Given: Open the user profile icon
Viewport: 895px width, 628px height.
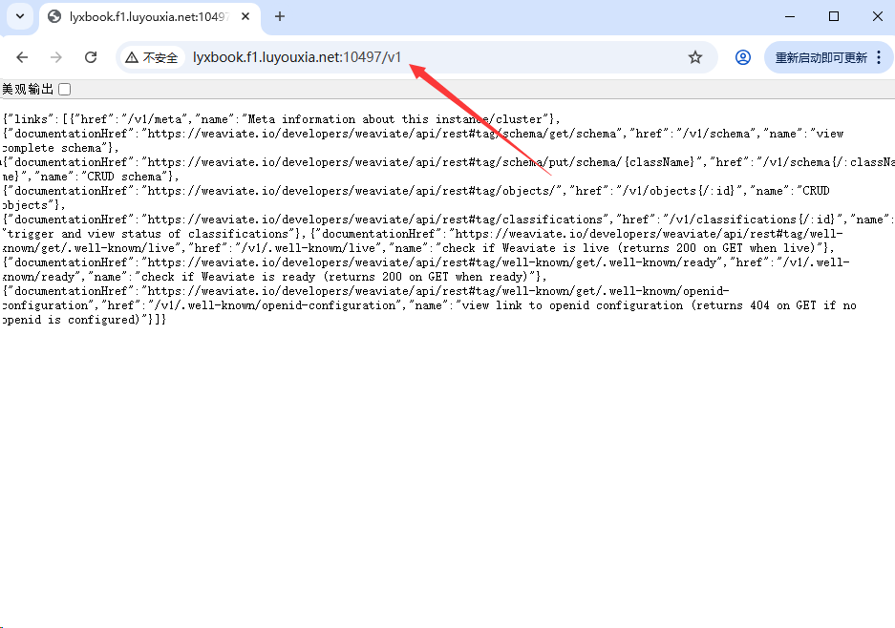Looking at the screenshot, I should tap(742, 57).
